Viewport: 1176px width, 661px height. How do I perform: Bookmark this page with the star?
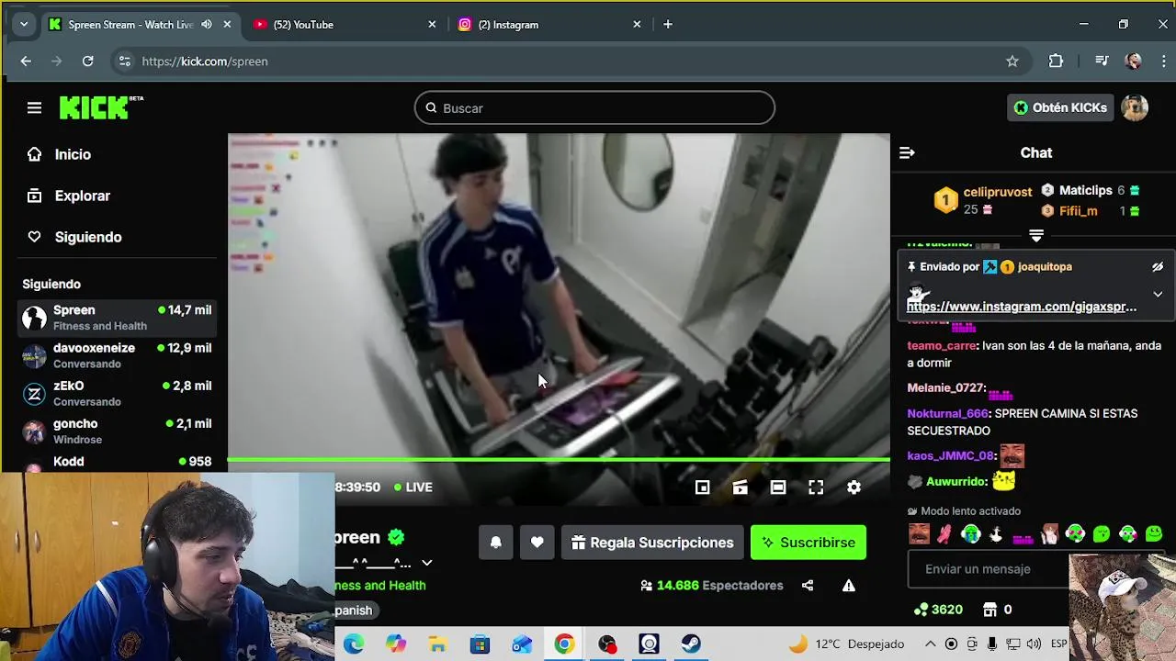pyautogui.click(x=1012, y=62)
